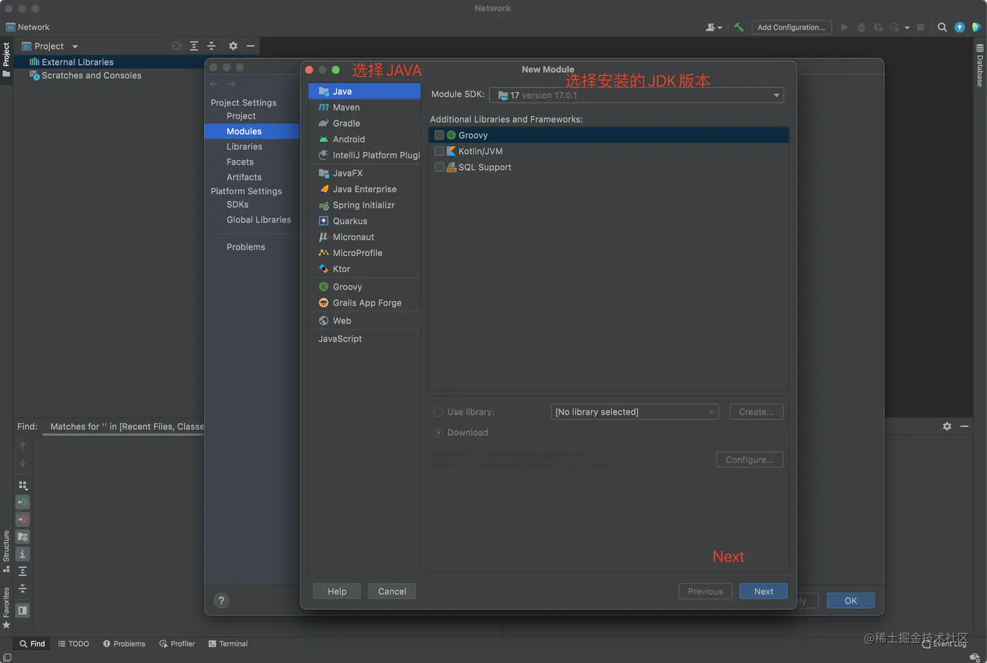Click the Configure... button
The height and width of the screenshot is (663, 987).
point(749,460)
